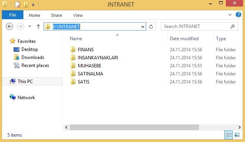The width and height of the screenshot is (245, 142).
Task: Switch to Large icons view
Action: [237, 135]
